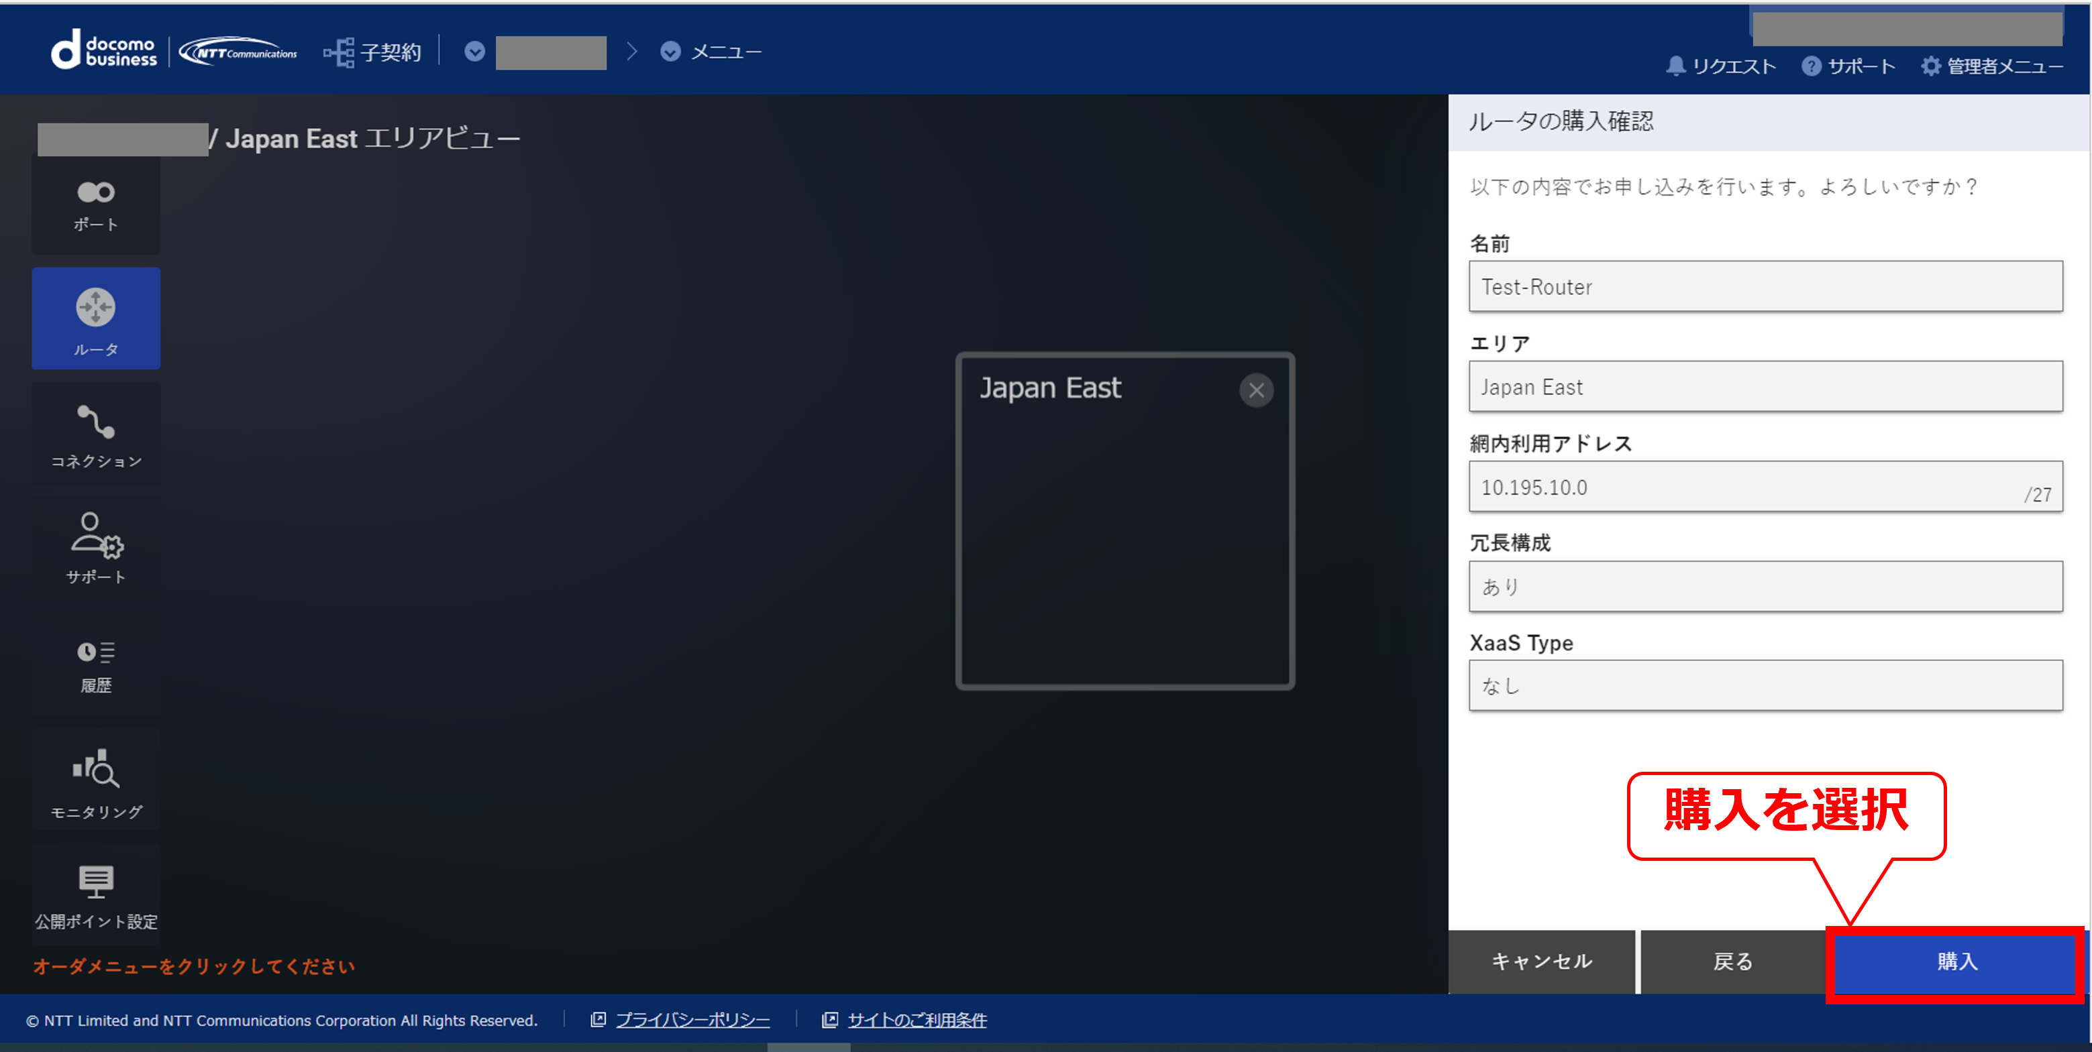This screenshot has width=2092, height=1052.
Task: Click the horizontal scrollbar at the bottom
Action: (809, 1048)
